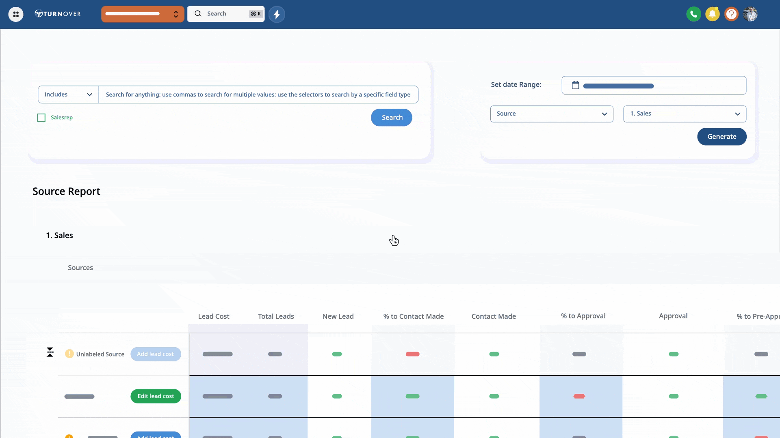This screenshot has width=780, height=438.
Task: Collapse rows using the hourglass-shaped icon
Action: pos(50,352)
